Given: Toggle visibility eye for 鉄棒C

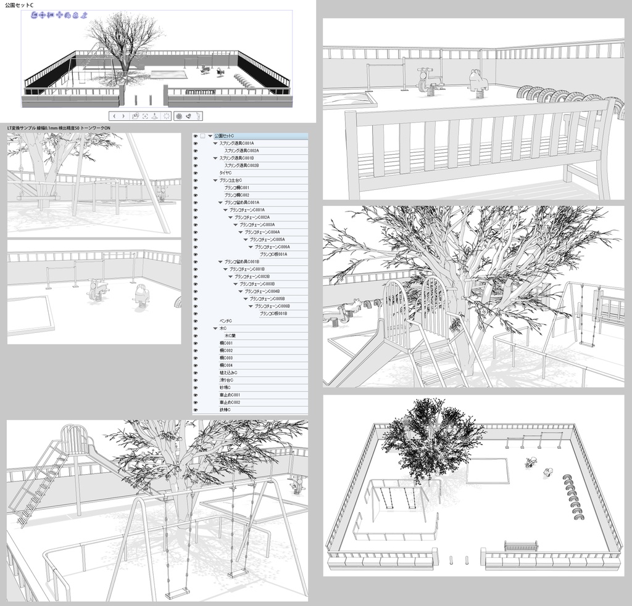Looking at the screenshot, I should 196,410.
